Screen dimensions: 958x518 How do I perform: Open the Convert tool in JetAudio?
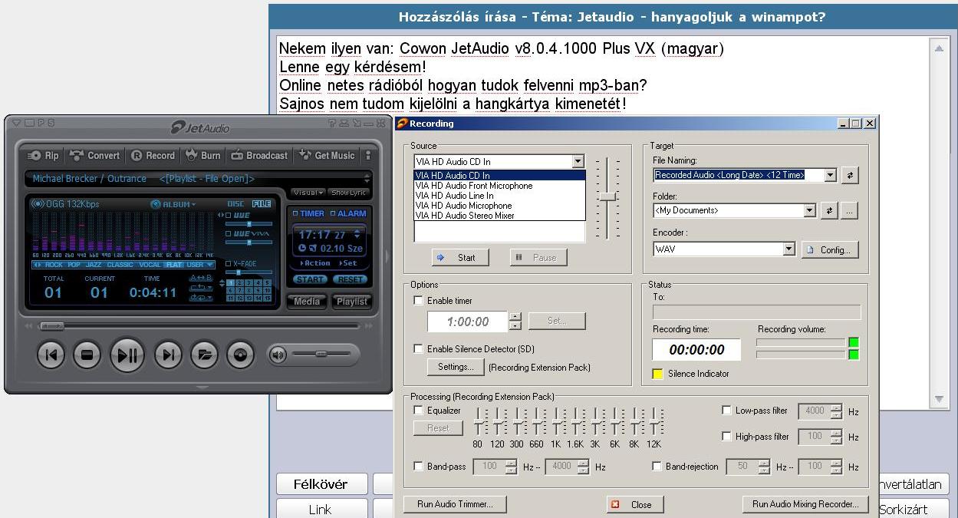click(x=95, y=155)
